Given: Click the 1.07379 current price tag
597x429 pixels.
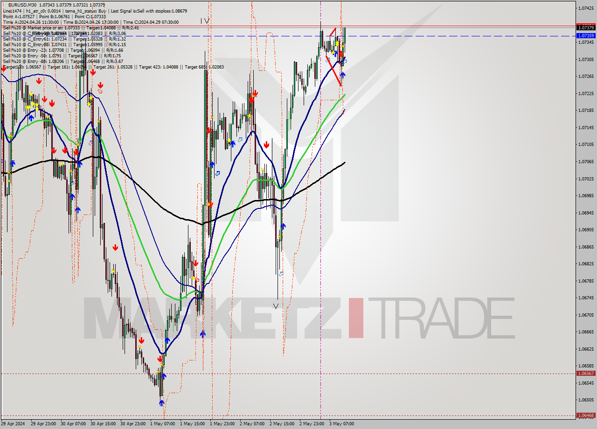Looking at the screenshot, I should click(x=586, y=28).
